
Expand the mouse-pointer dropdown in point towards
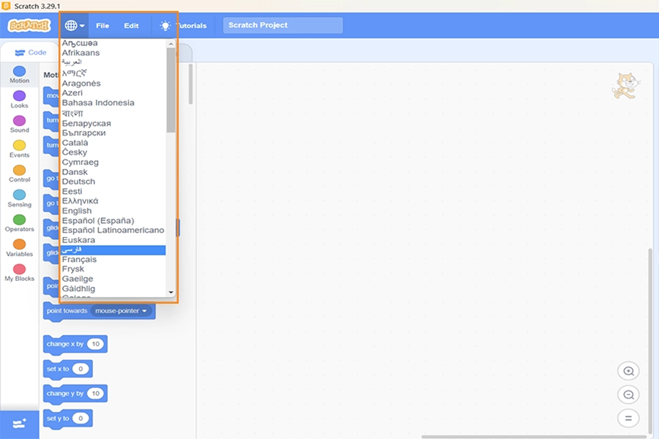coord(122,311)
